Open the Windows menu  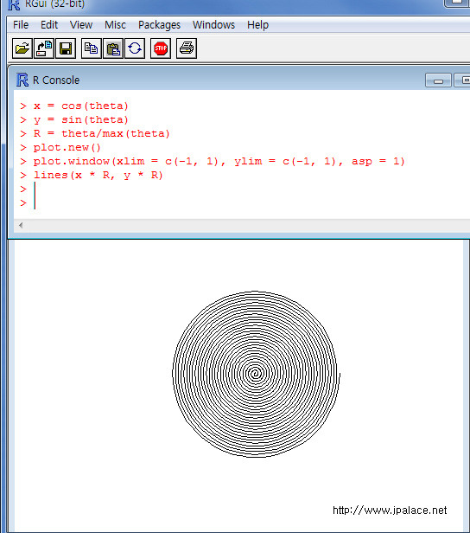[213, 25]
